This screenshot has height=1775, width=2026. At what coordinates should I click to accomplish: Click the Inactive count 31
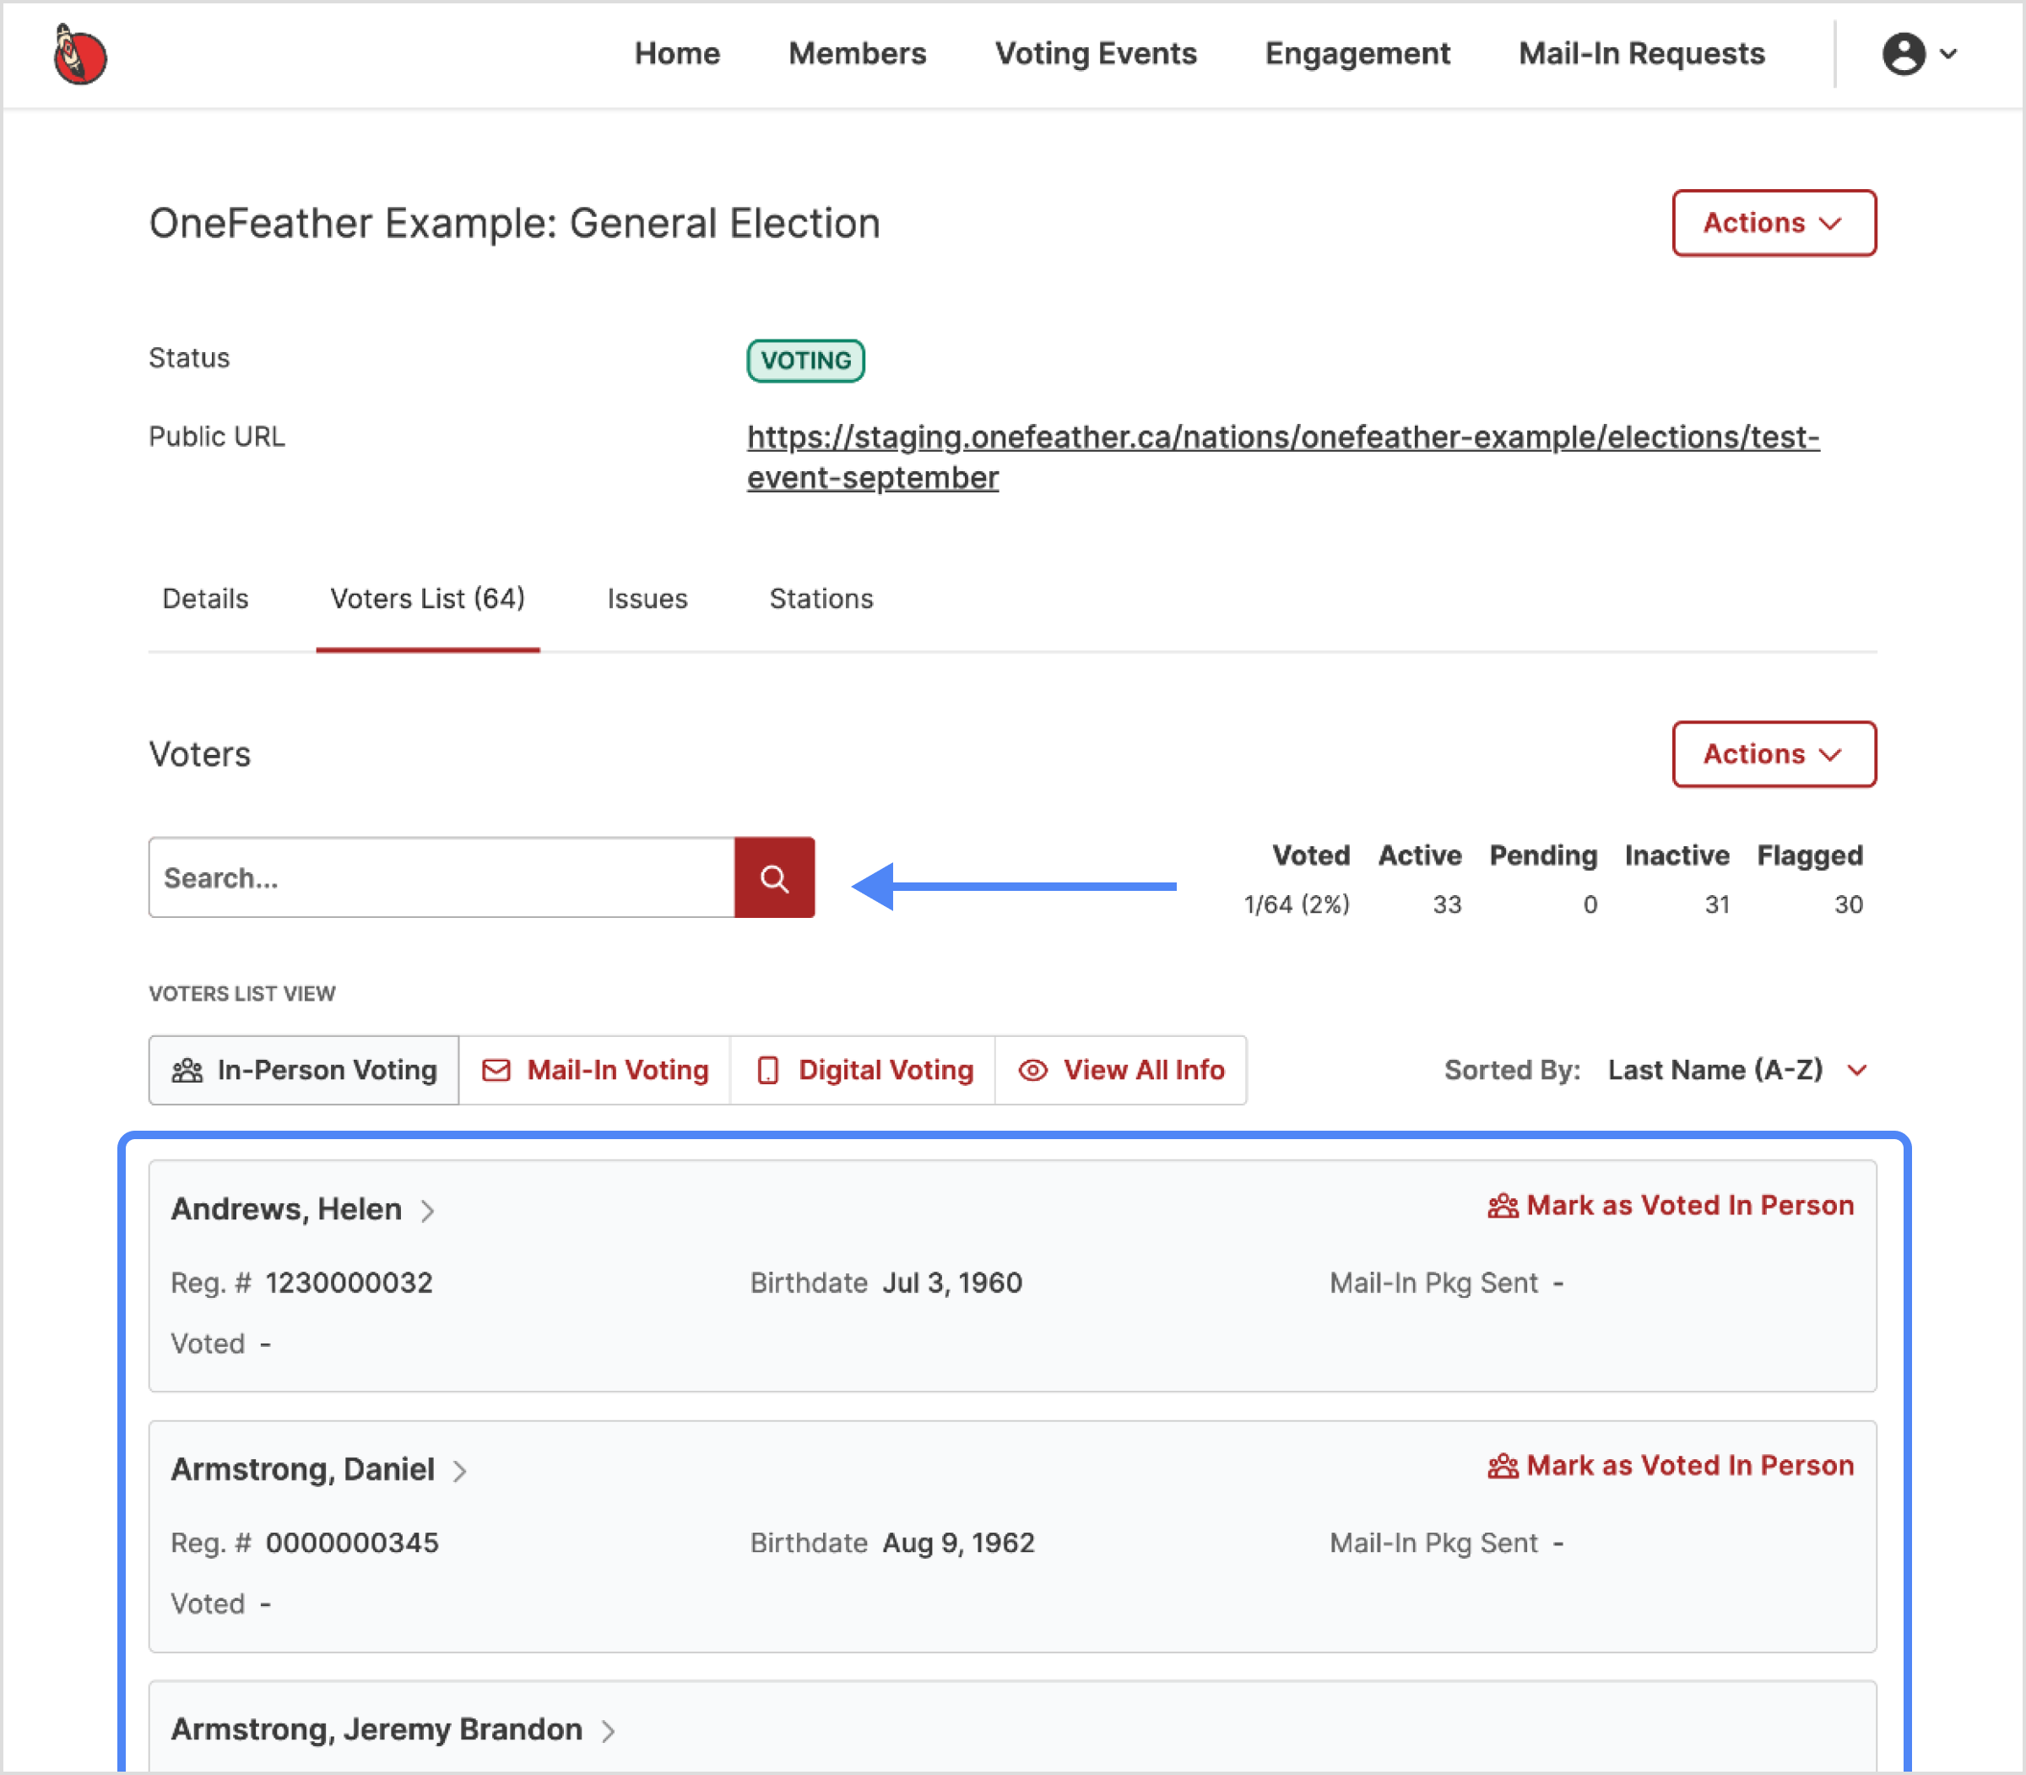click(x=1717, y=904)
